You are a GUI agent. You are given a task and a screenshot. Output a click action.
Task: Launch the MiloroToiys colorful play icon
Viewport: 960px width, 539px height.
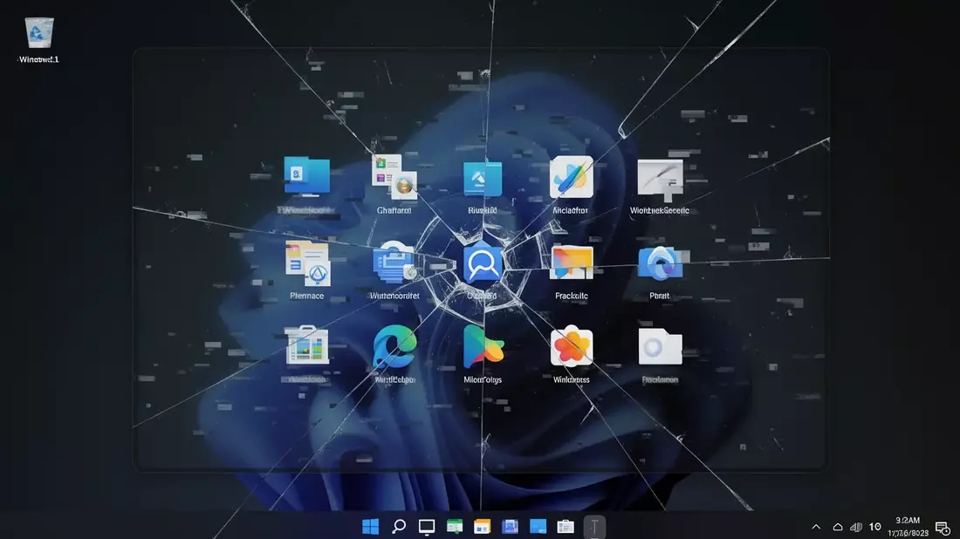coord(483,346)
